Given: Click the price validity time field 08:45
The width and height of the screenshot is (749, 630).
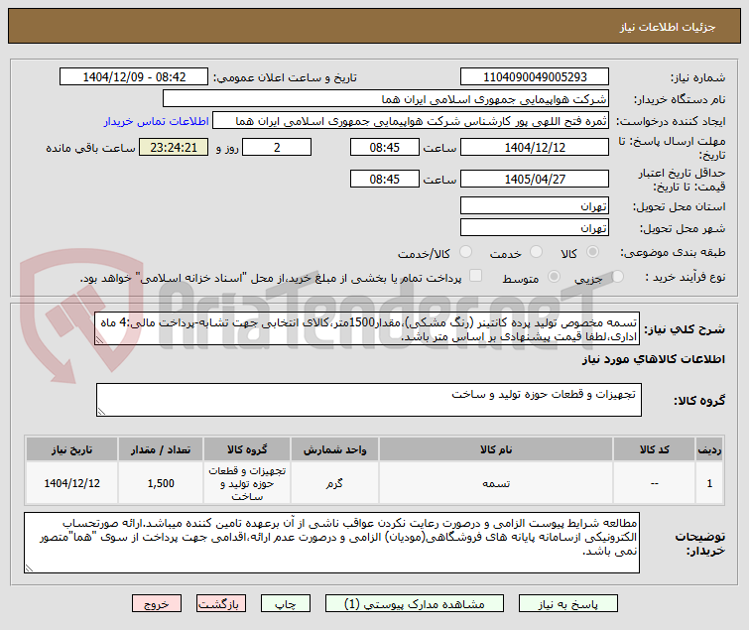Looking at the screenshot, I should [x=385, y=180].
